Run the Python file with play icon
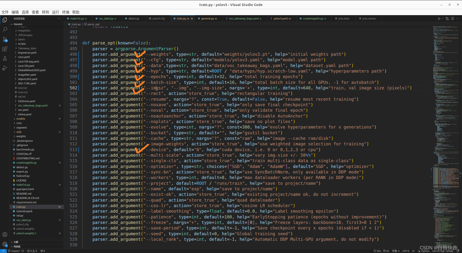This screenshot has height=253, width=462. [439, 19]
